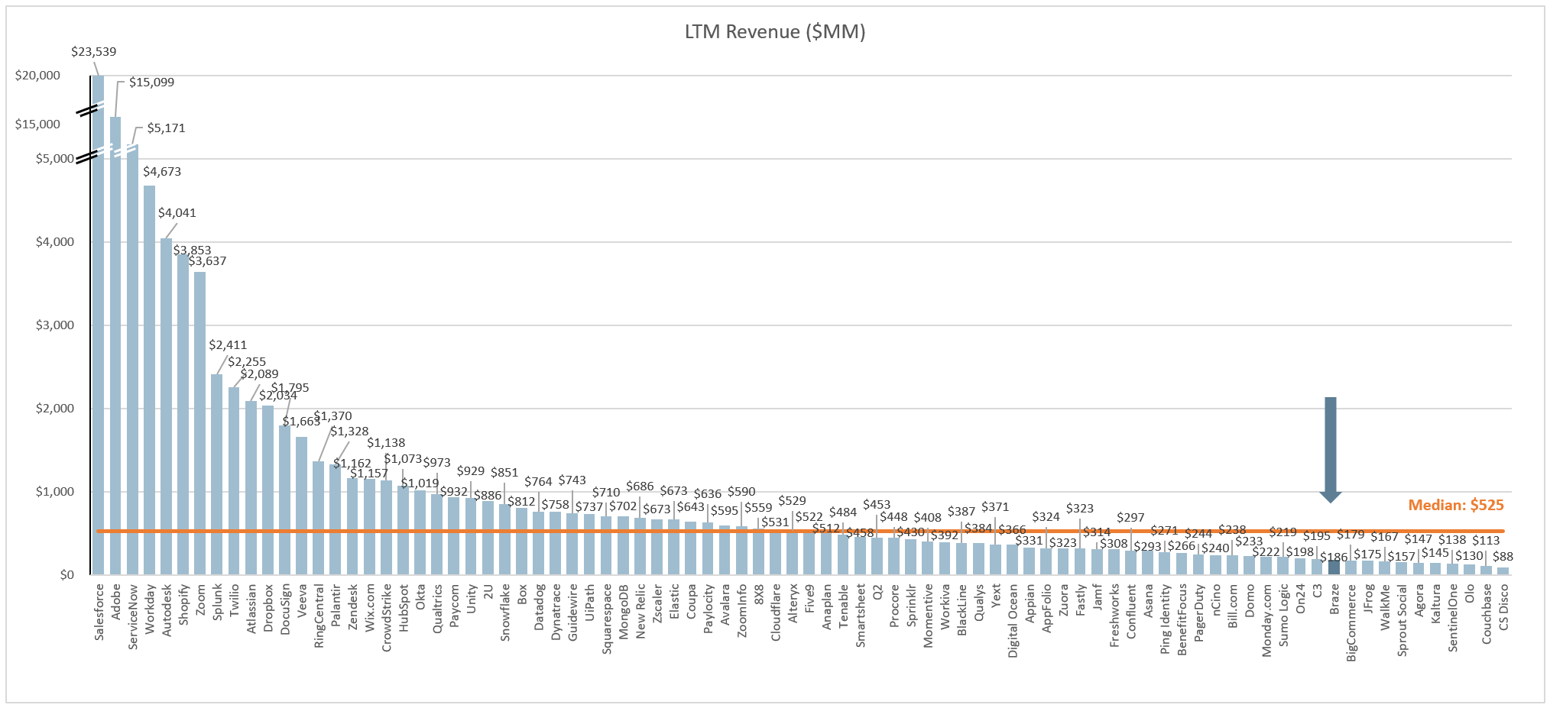Select the $0 y-axis label
1550x708 pixels.
(67, 575)
